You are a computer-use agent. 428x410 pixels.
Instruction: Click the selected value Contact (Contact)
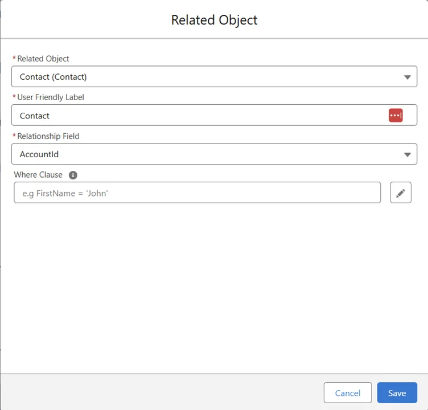pos(53,77)
